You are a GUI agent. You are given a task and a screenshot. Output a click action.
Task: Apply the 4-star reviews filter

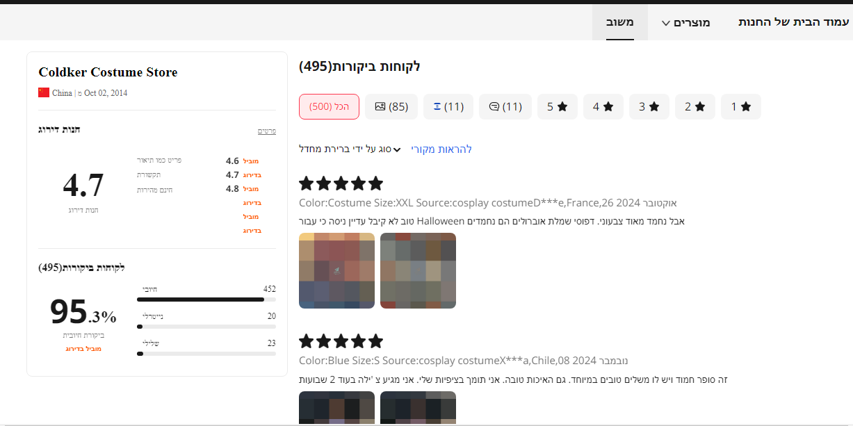pos(603,106)
